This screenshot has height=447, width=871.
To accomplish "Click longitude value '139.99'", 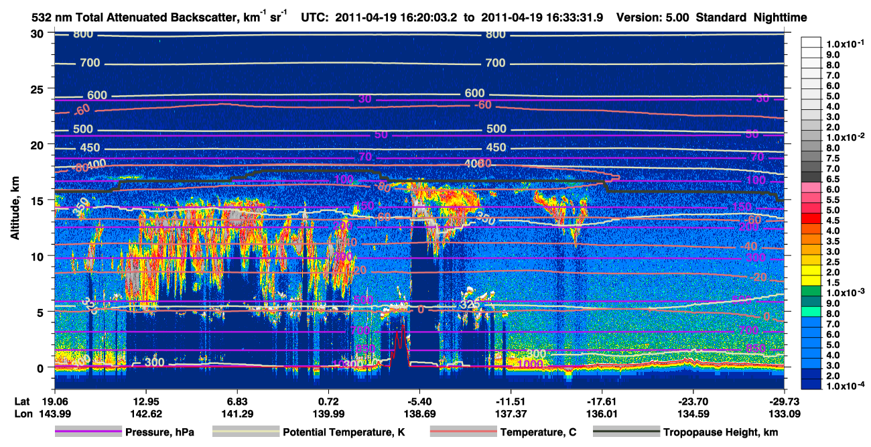I will click(328, 413).
